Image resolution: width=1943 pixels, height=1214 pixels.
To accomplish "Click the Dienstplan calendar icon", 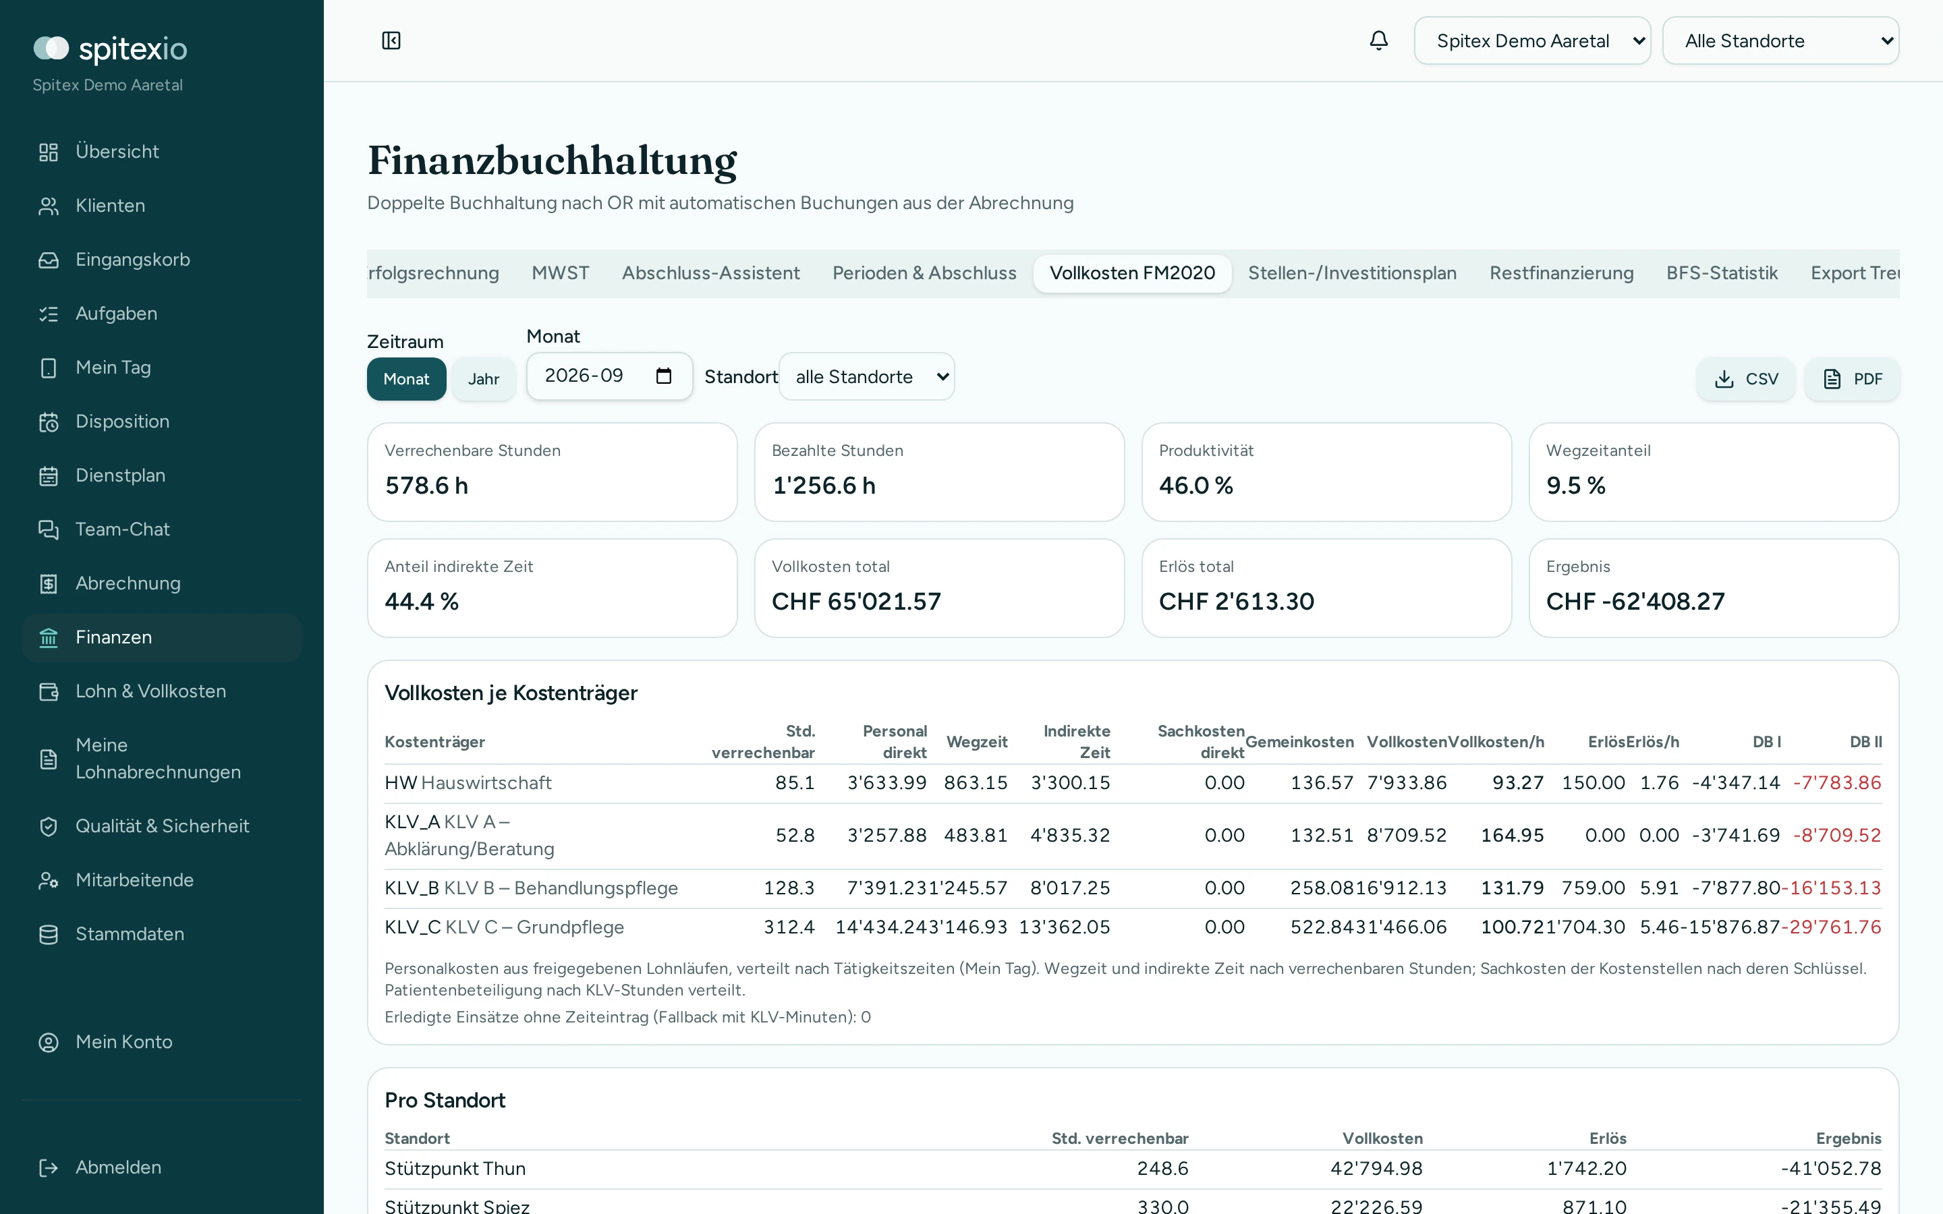I will click(48, 475).
